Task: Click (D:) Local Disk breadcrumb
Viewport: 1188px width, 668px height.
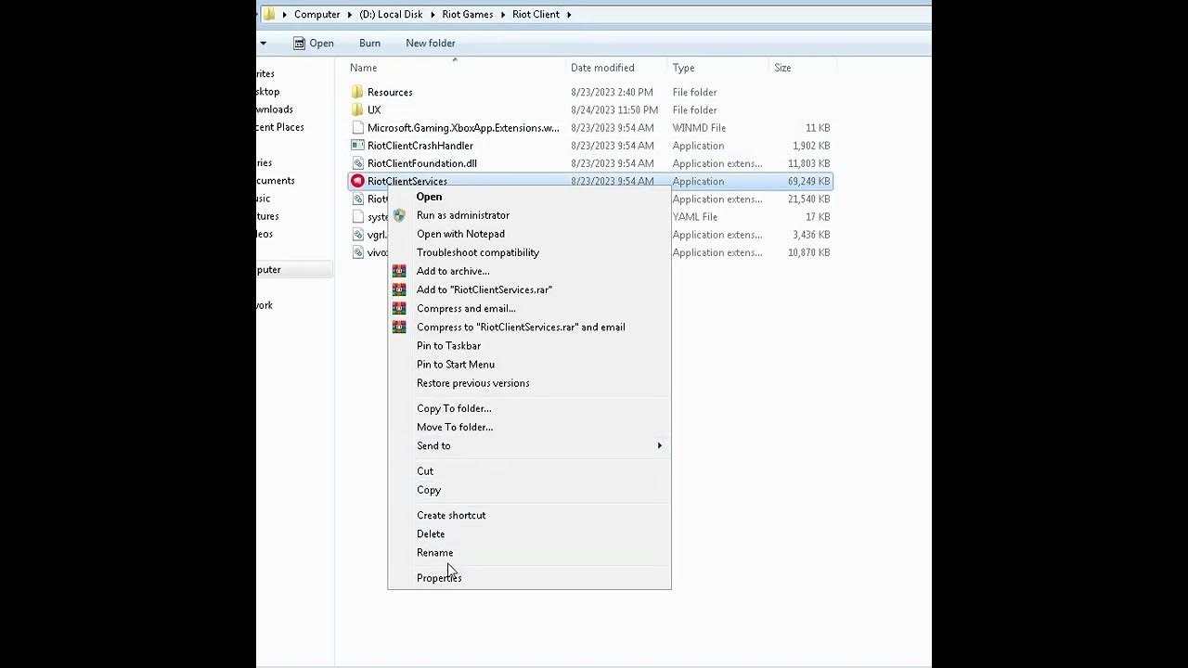Action: pos(391,14)
